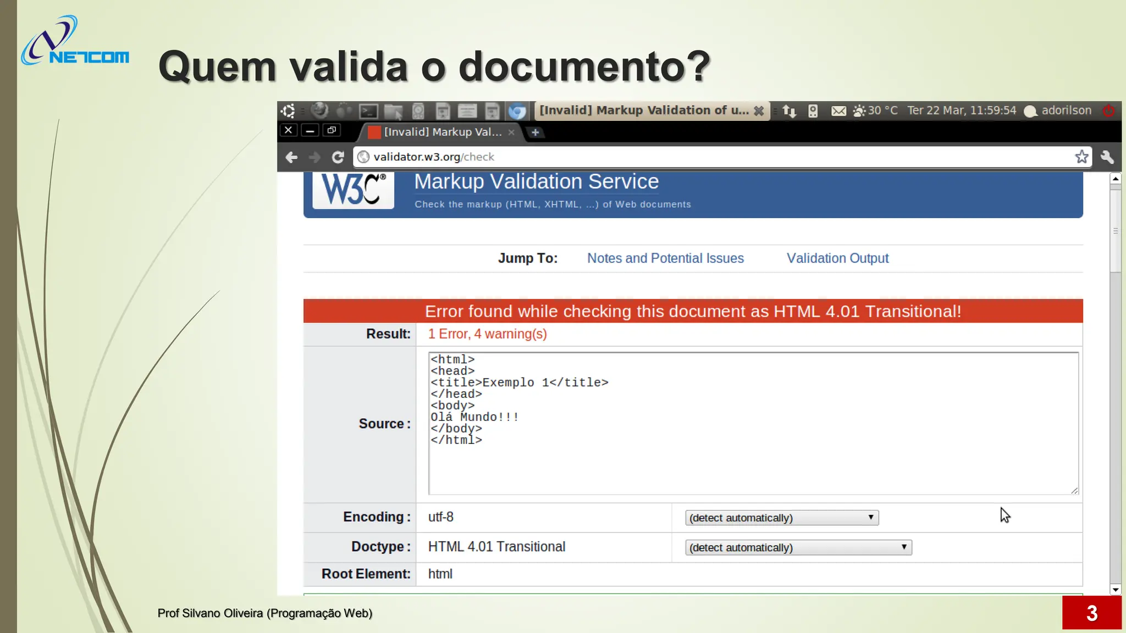Click the Markup Validation Service heading
The width and height of the screenshot is (1126, 633).
[536, 182]
